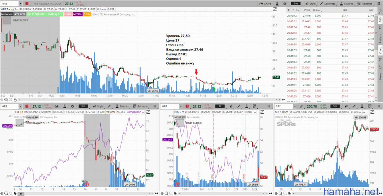Viewport: 383px width, 196px height.
Task: Open flask Edit Studies icon on top chart
Action: [277, 4]
